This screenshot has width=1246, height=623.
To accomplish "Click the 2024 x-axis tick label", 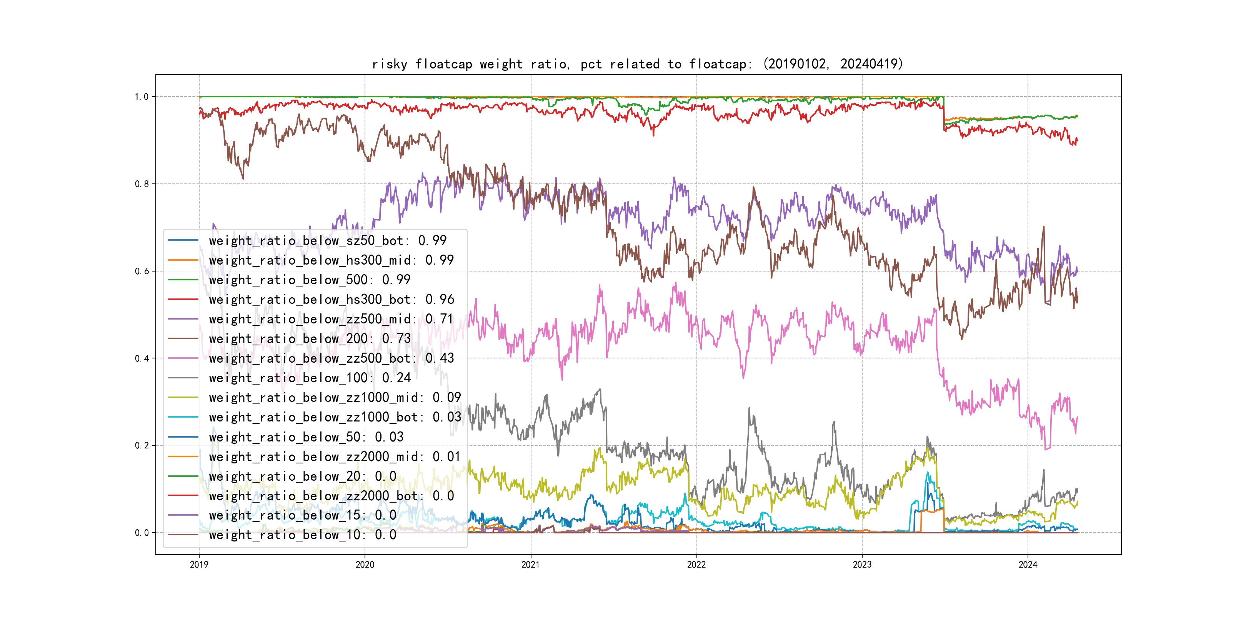I will [1028, 565].
